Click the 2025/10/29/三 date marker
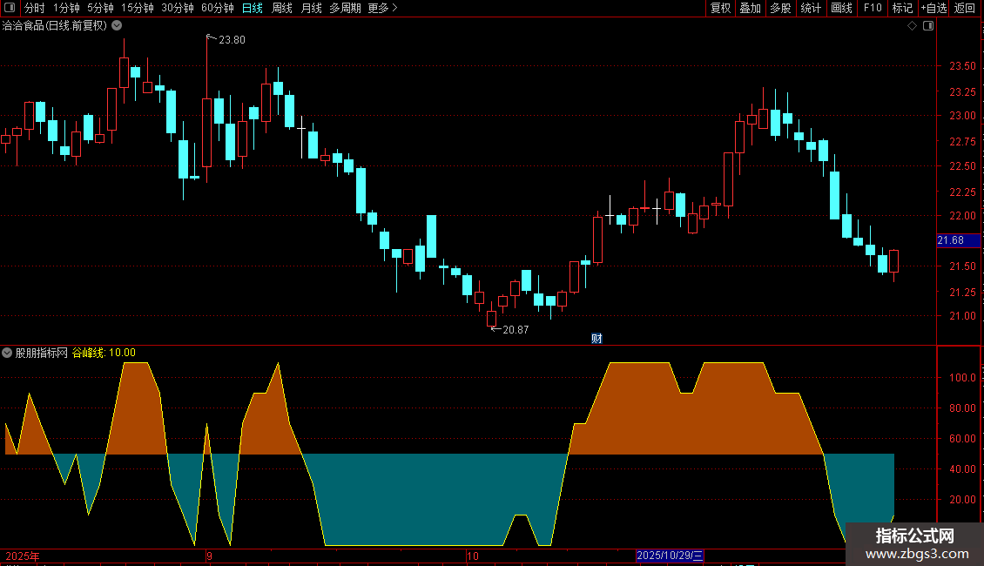The image size is (984, 566). pos(670,556)
